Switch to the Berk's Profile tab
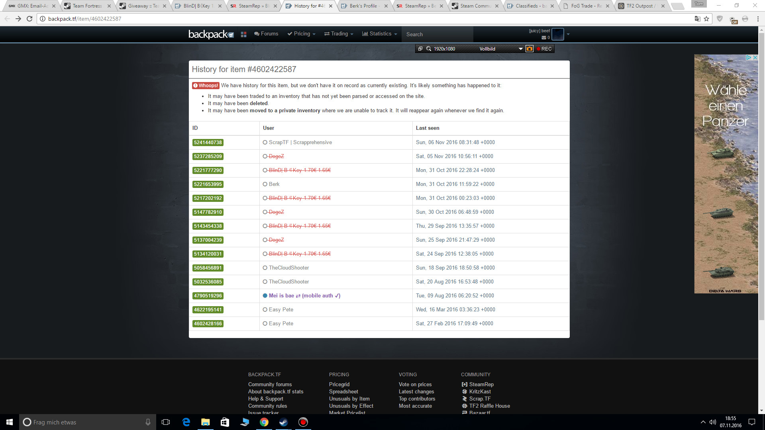Screen dimensions: 765x430 [363, 6]
